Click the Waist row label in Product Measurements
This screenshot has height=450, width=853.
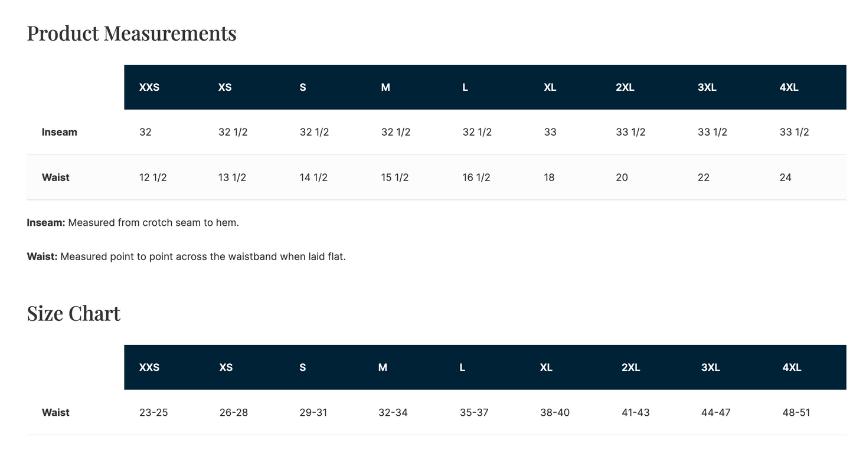point(55,178)
